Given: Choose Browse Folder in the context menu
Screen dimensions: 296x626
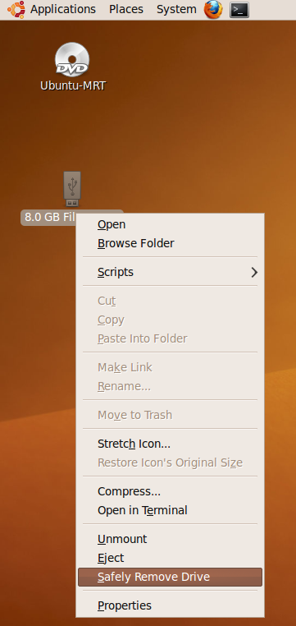Looking at the screenshot, I should click(x=170, y=243).
